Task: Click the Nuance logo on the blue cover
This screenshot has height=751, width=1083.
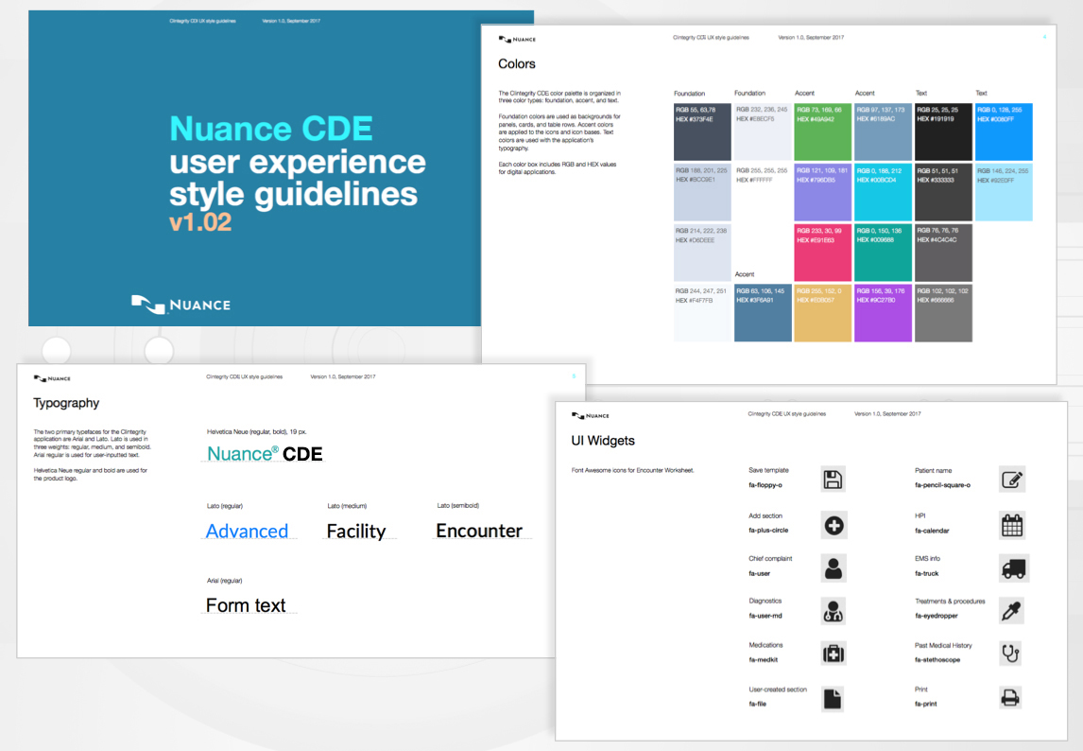Action: tap(180, 305)
